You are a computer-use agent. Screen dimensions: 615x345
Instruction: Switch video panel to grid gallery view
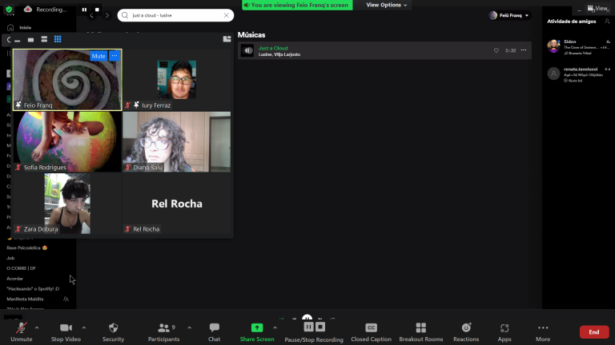tap(58, 39)
